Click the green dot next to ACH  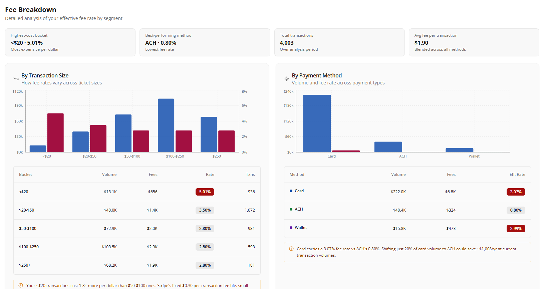291,209
